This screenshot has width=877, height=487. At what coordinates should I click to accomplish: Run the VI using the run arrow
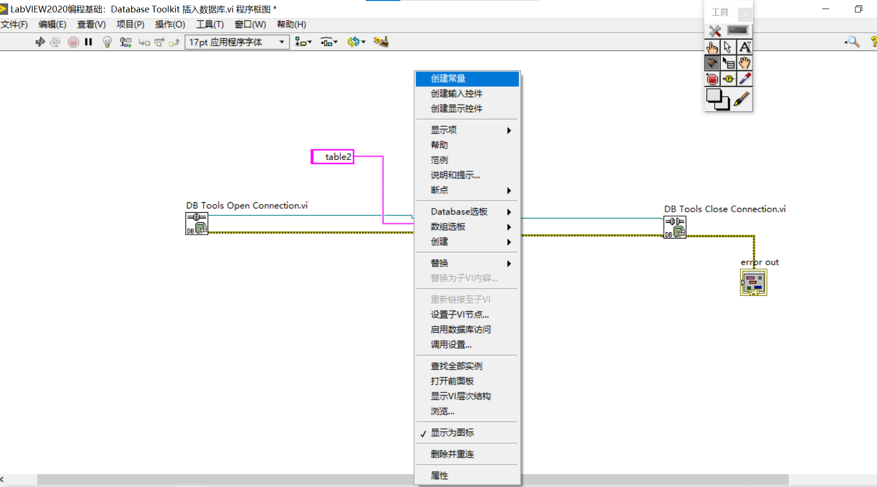pyautogui.click(x=40, y=42)
